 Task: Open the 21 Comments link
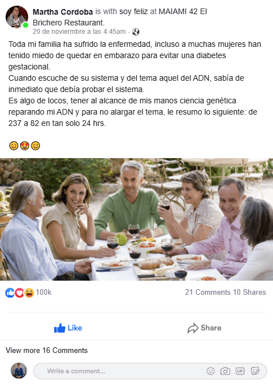coord(208,292)
